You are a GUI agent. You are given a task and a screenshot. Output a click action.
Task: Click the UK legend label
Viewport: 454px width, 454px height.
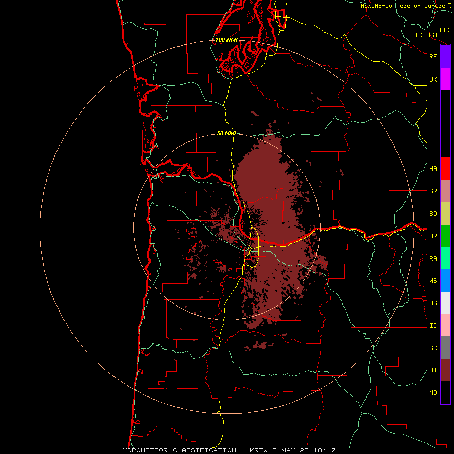tap(433, 79)
